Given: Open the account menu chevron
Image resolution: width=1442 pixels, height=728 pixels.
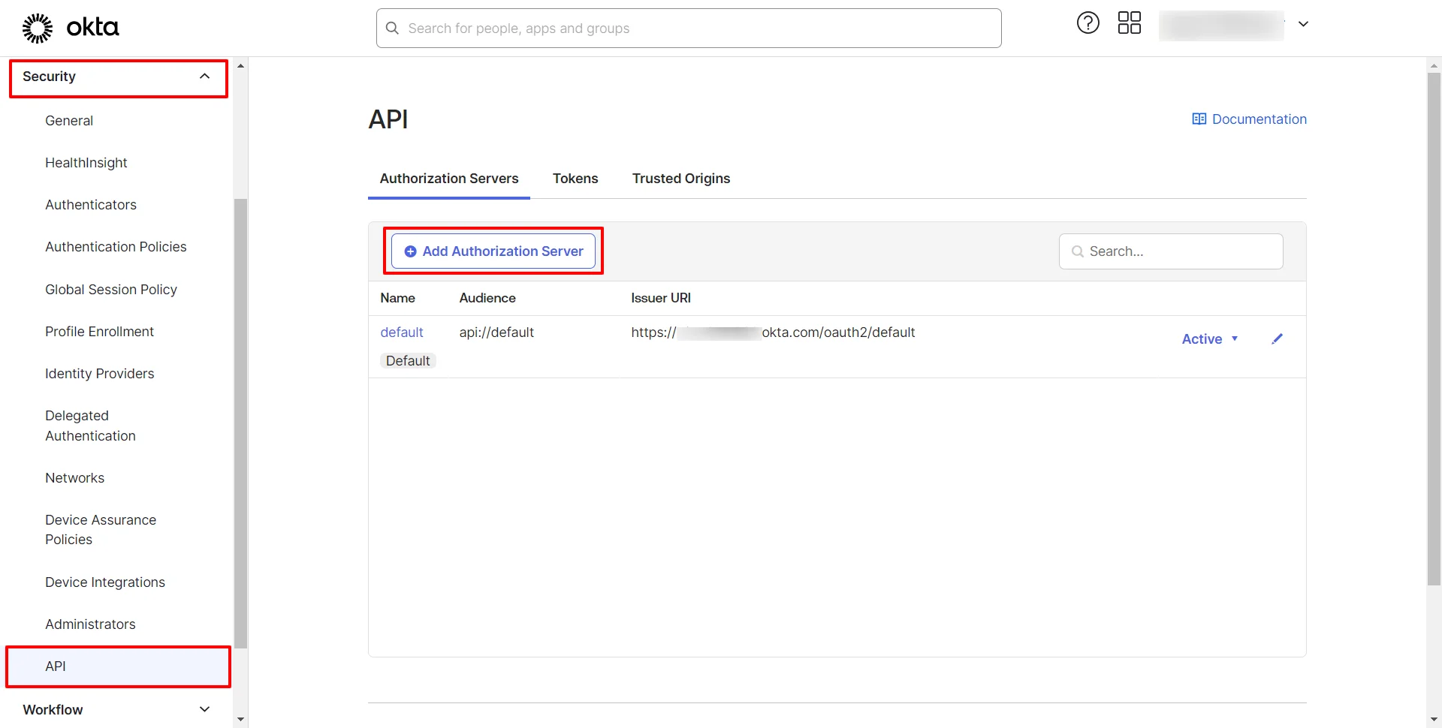Looking at the screenshot, I should click(1304, 23).
